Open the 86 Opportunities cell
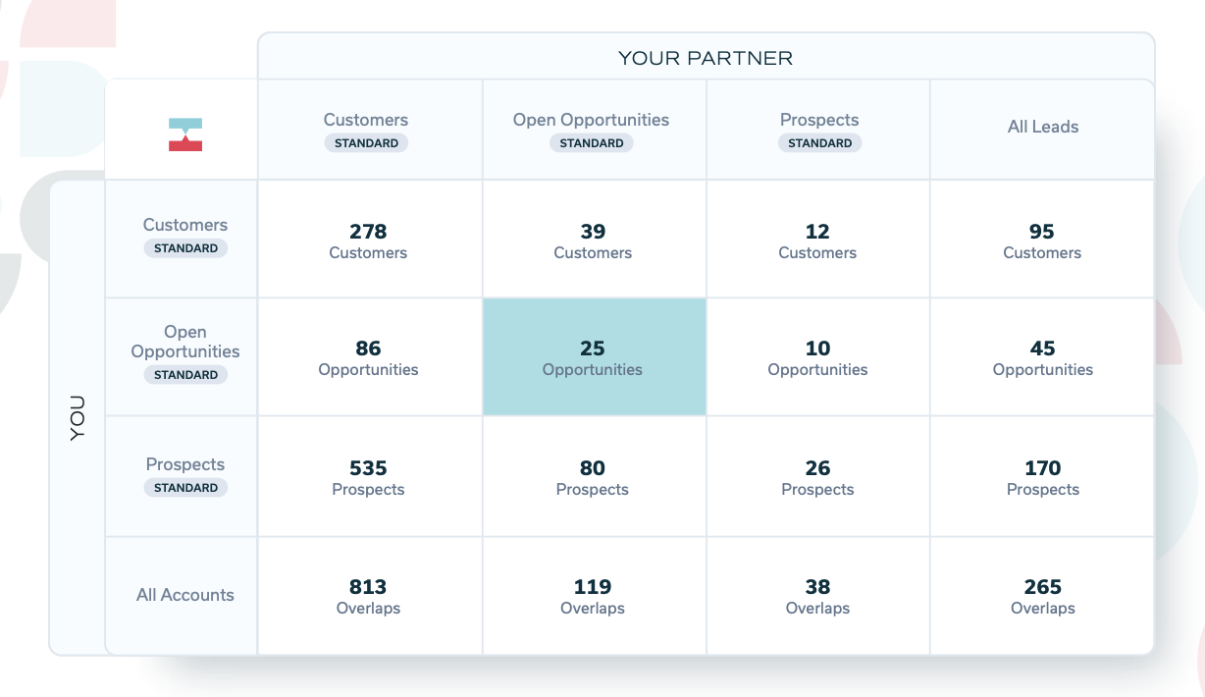Screen dimensions: 1205x697 coord(368,357)
